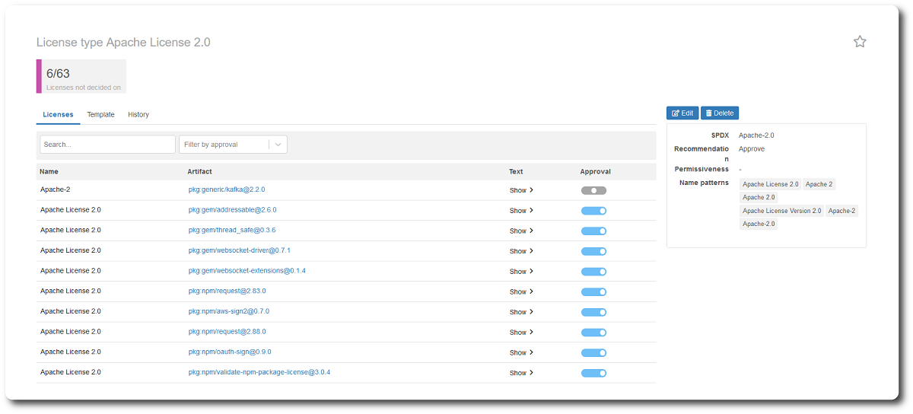The image size is (913, 414).
Task: Click the Apache License Version 2.0 name pattern tag
Action: [x=781, y=211]
